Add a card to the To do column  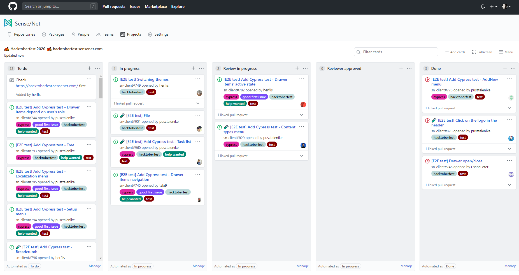pos(89,68)
